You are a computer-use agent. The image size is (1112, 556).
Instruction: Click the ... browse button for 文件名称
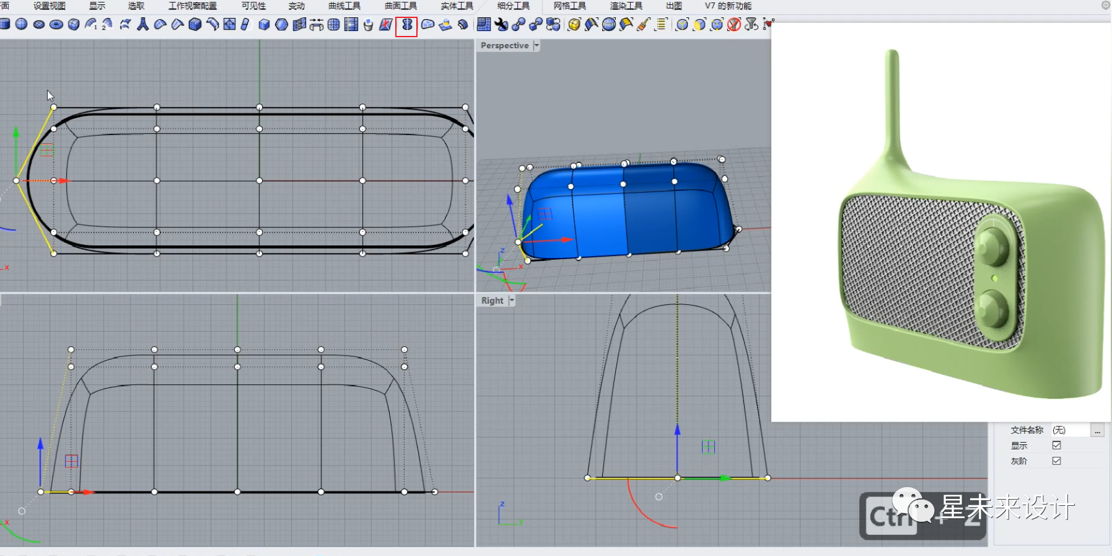1097,430
